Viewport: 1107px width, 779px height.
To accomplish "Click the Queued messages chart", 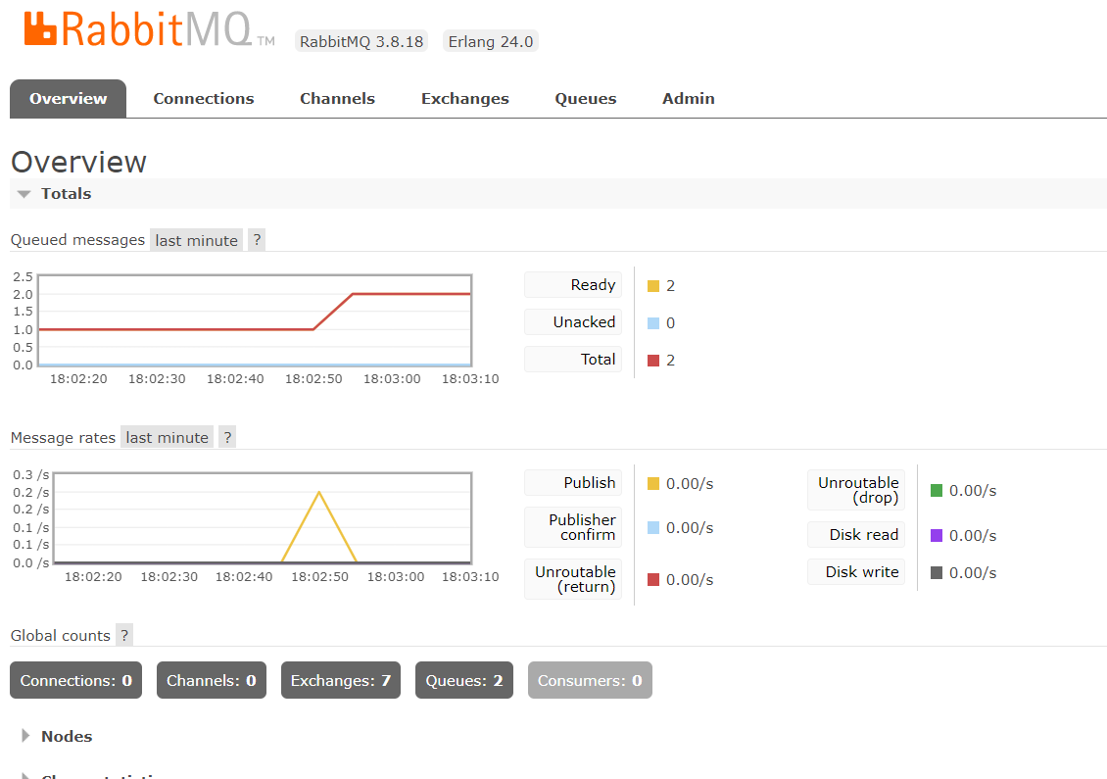I will 254,320.
